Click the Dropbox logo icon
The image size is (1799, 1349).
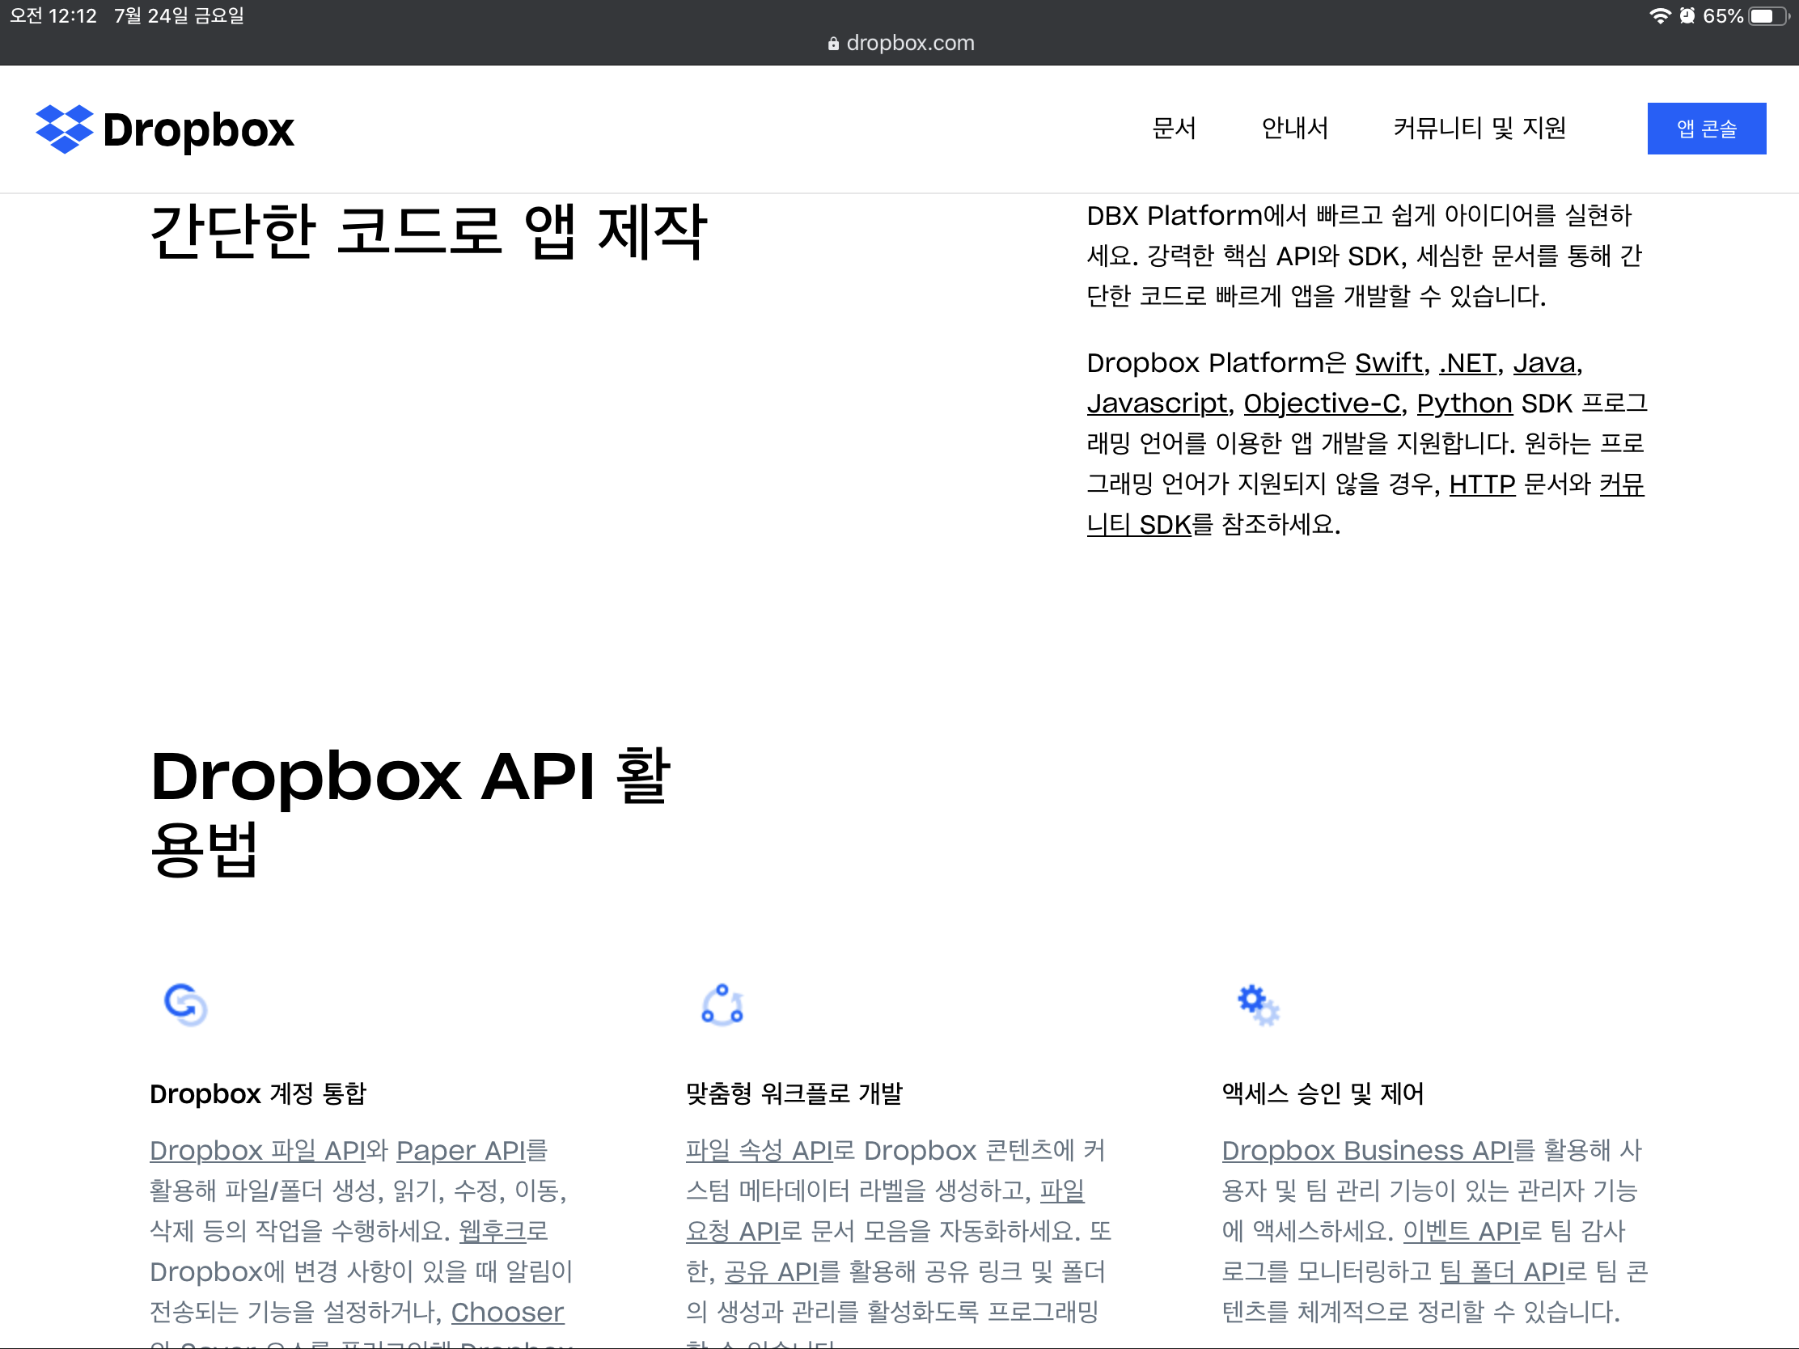tap(64, 129)
